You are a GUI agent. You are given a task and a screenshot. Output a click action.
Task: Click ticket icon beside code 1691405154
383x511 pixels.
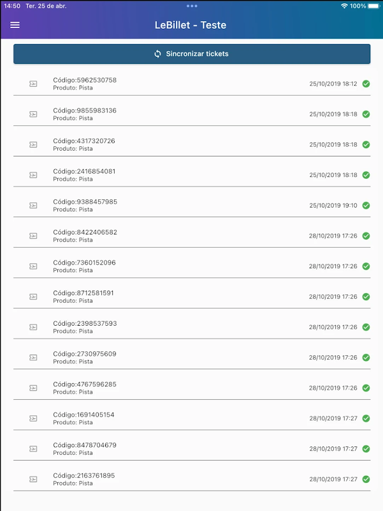[x=33, y=418]
